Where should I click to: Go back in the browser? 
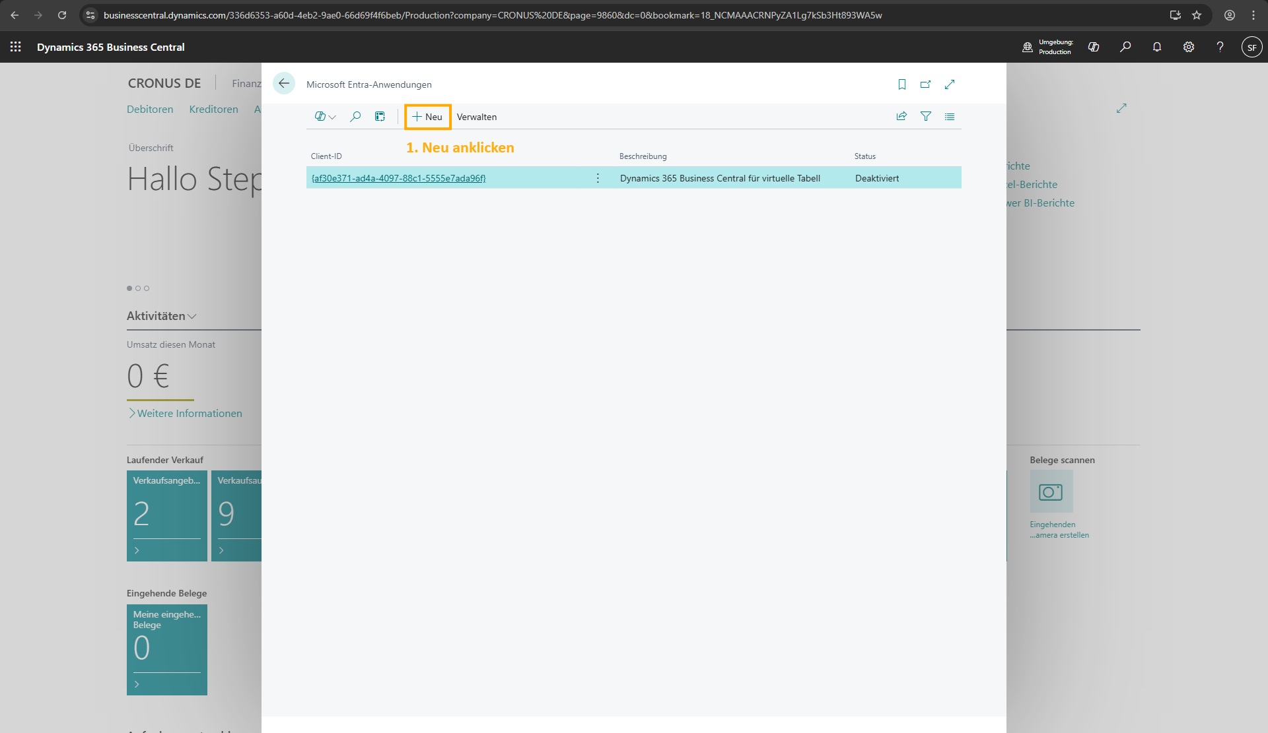click(x=15, y=15)
